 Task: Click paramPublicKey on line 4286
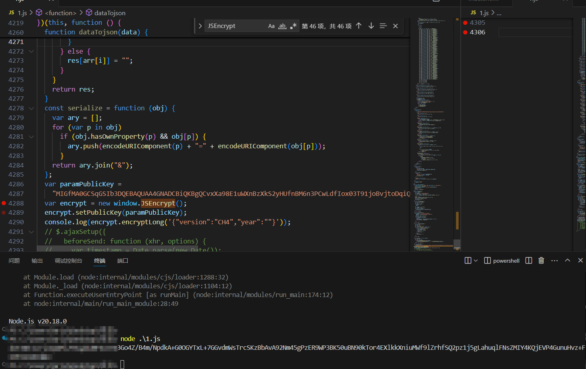[87, 184]
